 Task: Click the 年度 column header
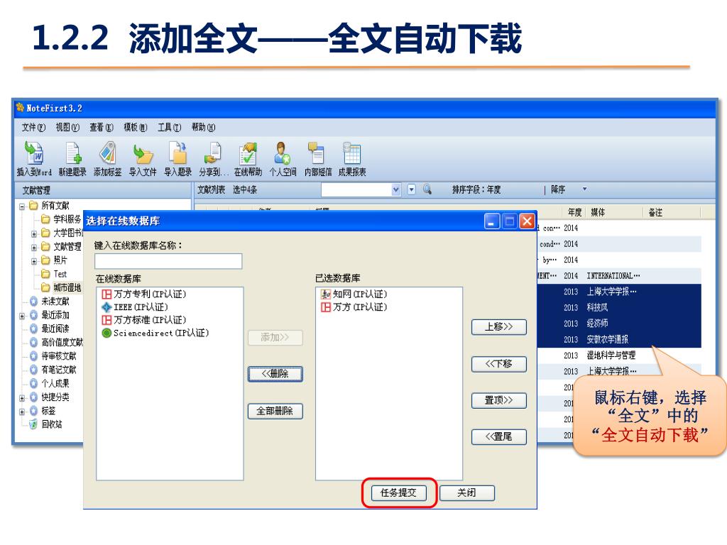pyautogui.click(x=575, y=212)
